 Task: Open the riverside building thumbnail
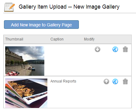[25, 61]
